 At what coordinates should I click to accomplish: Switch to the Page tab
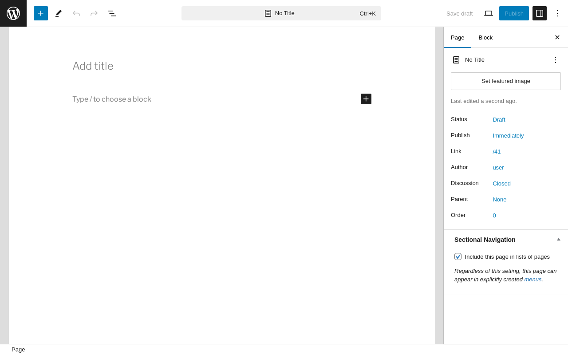[x=458, y=38]
